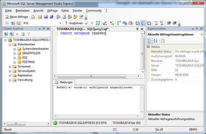Click the display estimated execution plan icon
Viewport: 206px width, 134px height.
coord(98,23)
